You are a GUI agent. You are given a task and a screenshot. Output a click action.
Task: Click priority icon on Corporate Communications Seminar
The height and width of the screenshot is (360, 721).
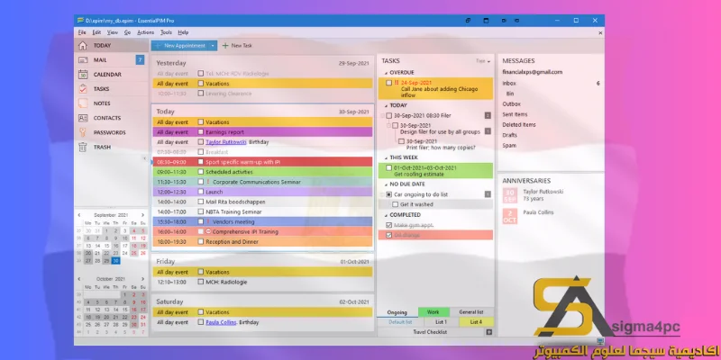(x=208, y=182)
